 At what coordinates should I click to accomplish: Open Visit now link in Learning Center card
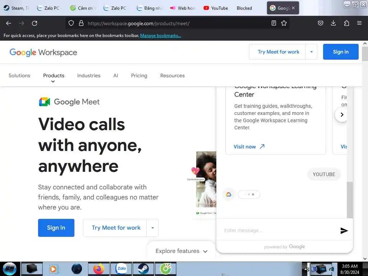click(x=249, y=147)
